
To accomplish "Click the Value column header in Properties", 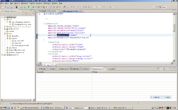I will [x=134, y=72].
